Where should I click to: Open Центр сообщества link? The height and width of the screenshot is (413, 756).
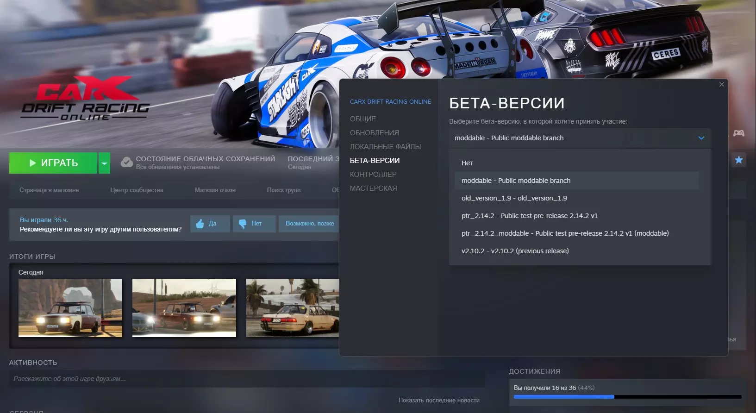pos(137,190)
